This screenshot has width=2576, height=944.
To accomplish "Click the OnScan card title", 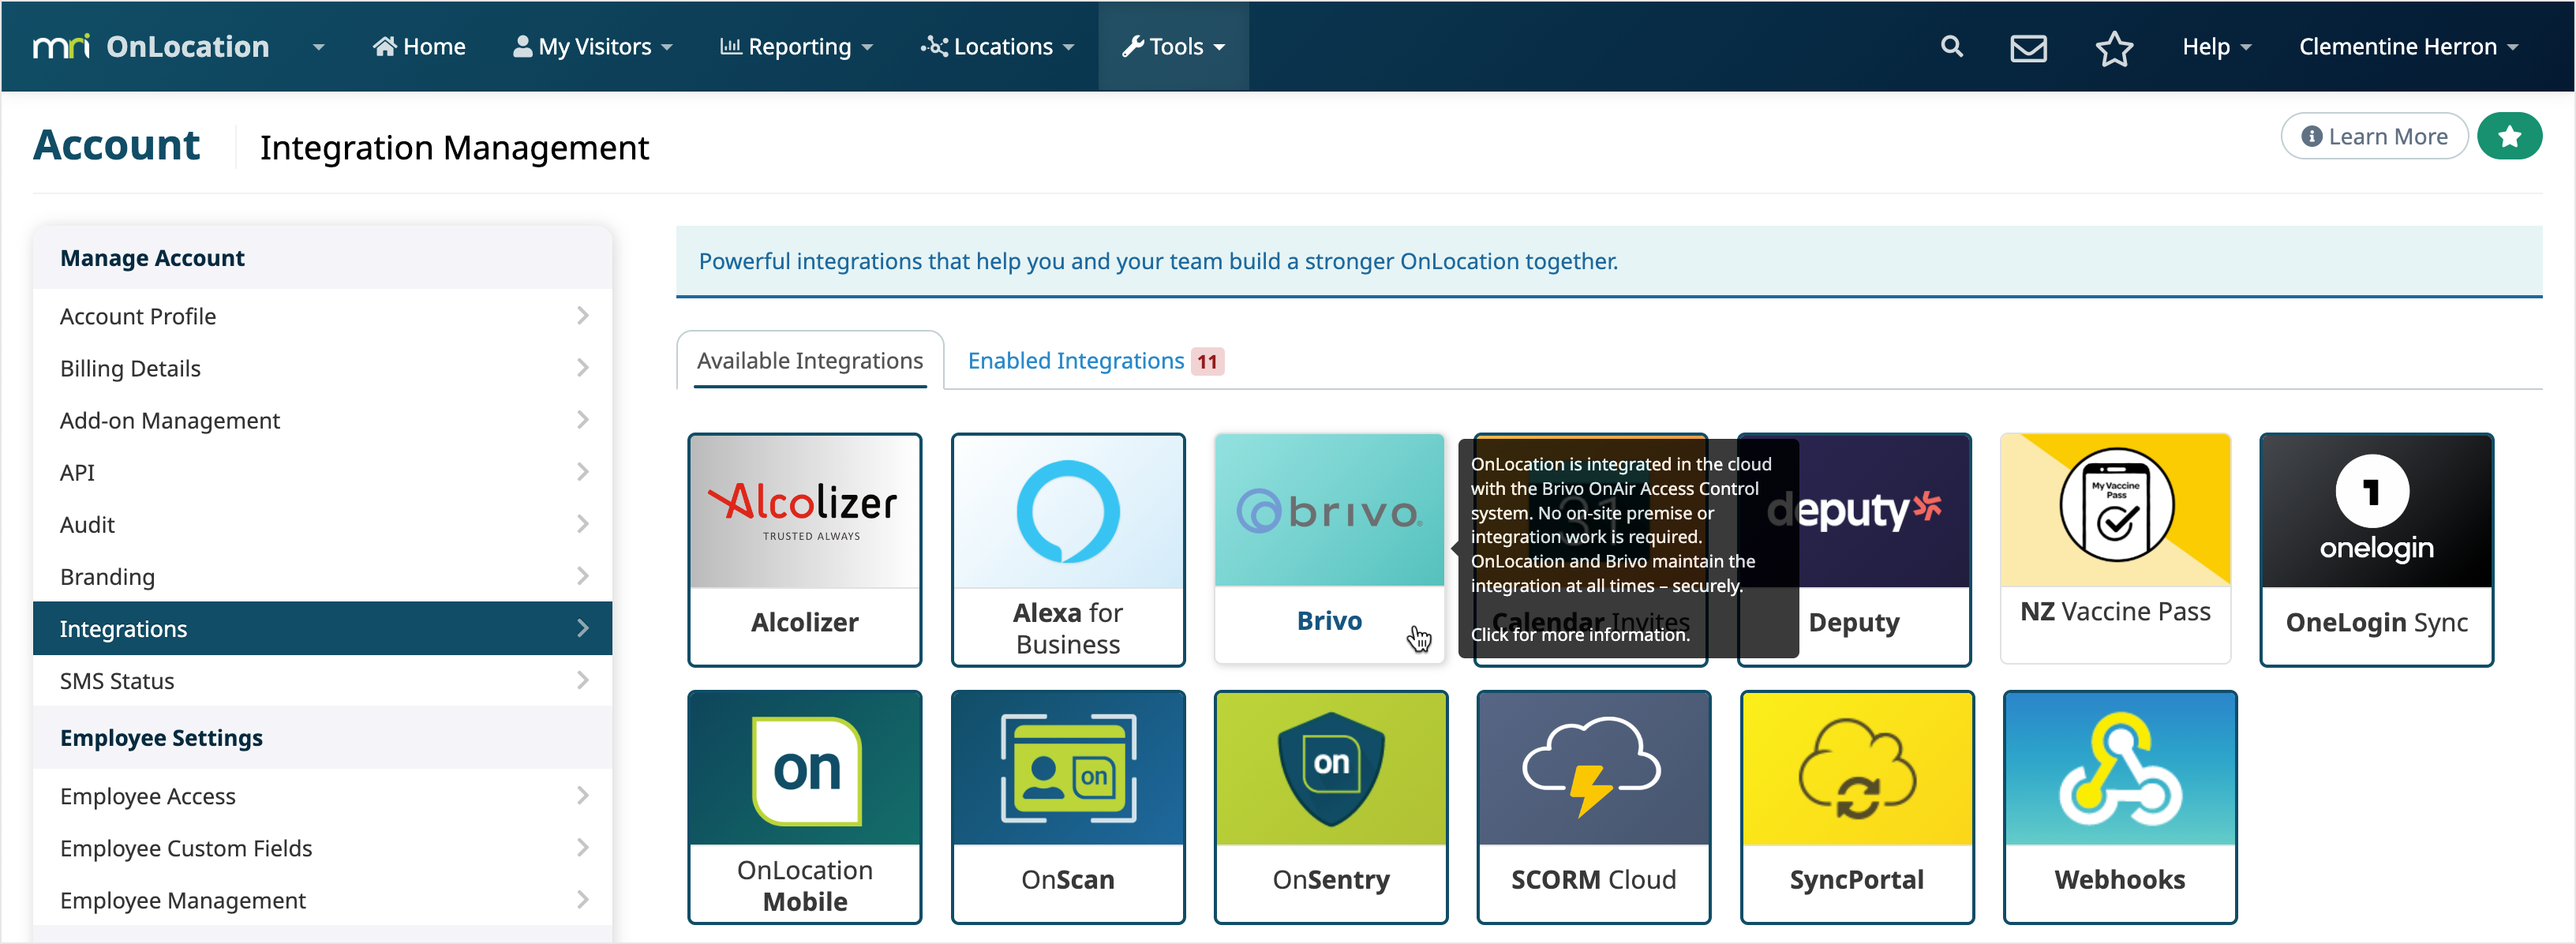I will [1067, 879].
